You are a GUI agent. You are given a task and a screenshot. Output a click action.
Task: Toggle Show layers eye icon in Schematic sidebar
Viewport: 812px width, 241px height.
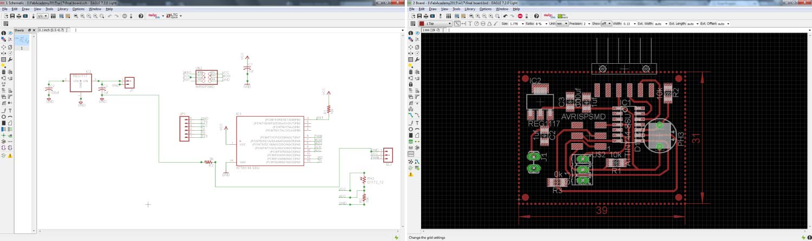[10, 34]
